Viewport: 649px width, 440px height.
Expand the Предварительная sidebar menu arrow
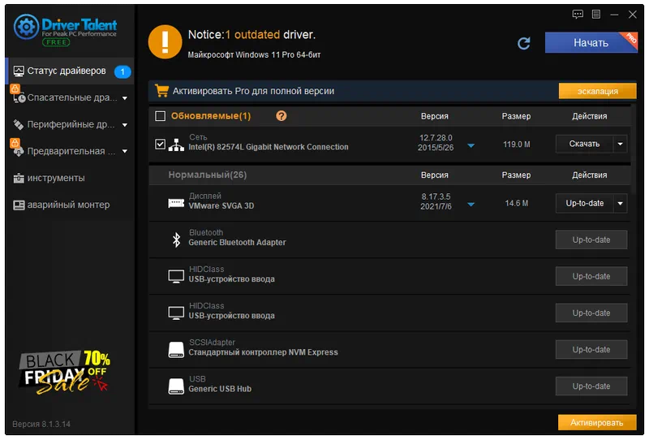pyautogui.click(x=125, y=151)
